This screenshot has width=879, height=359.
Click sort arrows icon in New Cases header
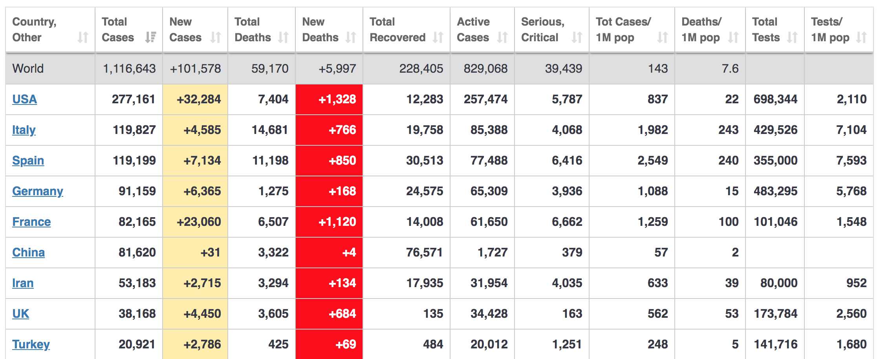pos(216,37)
